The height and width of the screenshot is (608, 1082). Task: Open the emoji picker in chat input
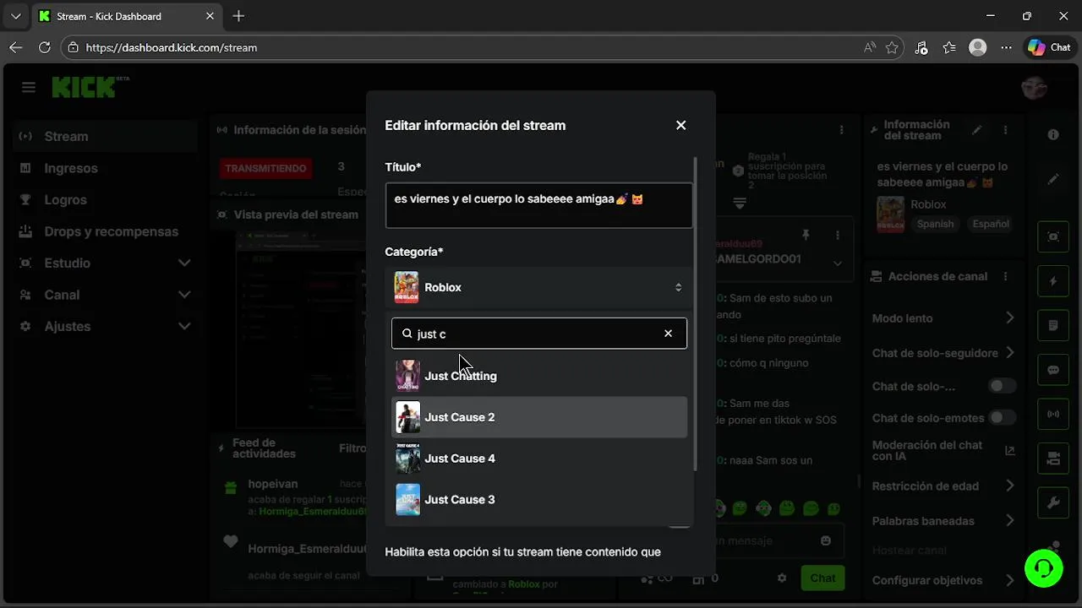point(826,540)
